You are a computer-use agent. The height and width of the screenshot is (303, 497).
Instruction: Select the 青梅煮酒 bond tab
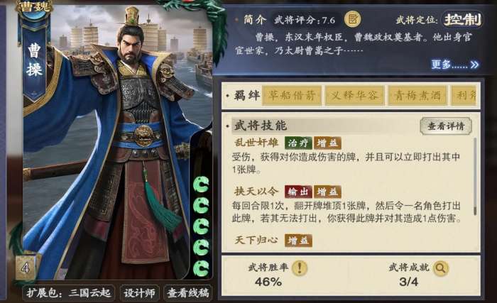[x=417, y=95]
